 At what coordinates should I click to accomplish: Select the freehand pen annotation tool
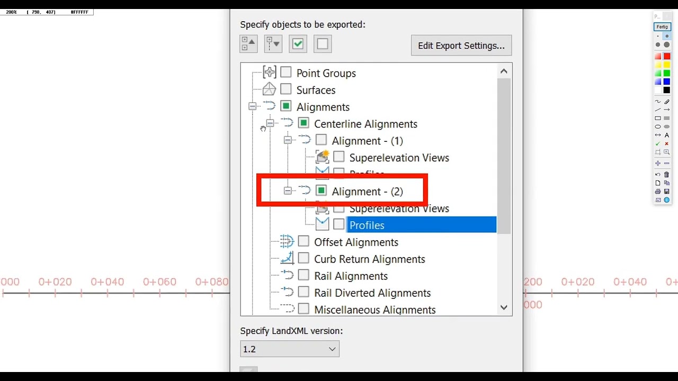(x=658, y=101)
